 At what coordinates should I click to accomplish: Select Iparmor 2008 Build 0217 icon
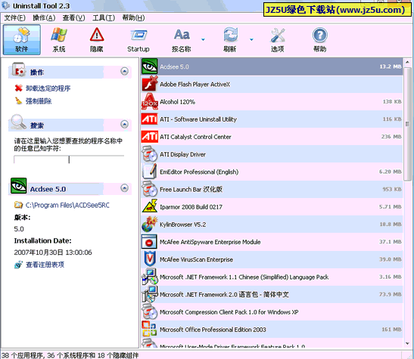(149, 206)
